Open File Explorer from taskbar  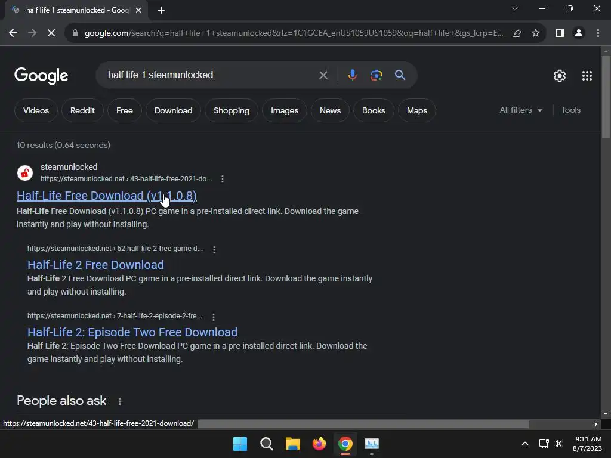[x=292, y=444]
